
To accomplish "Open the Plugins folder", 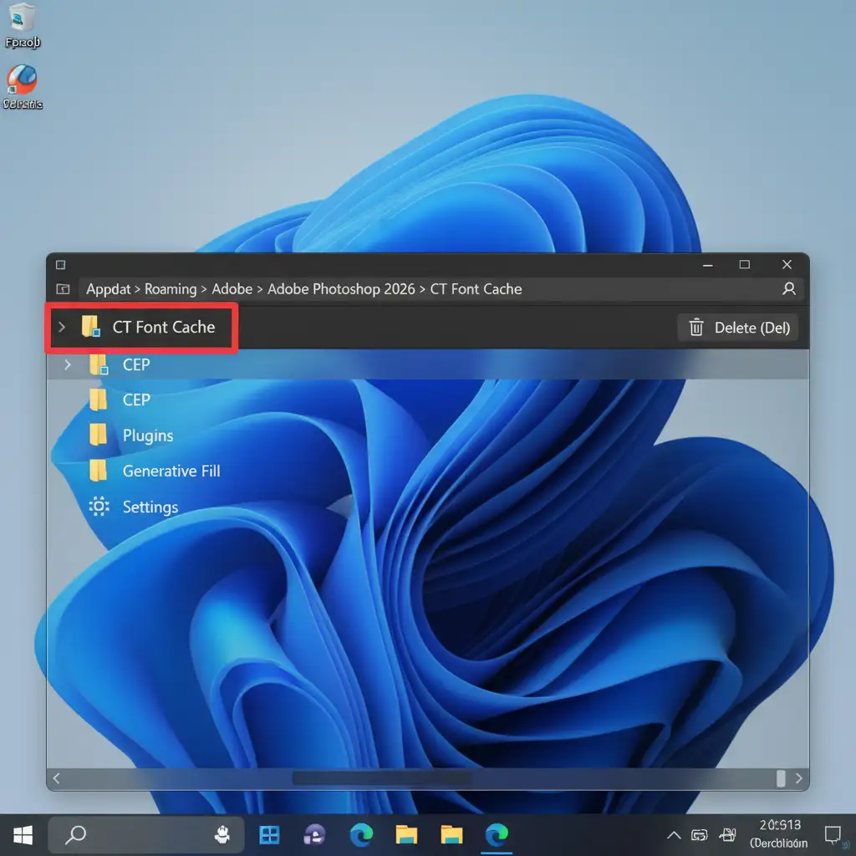I will click(147, 436).
